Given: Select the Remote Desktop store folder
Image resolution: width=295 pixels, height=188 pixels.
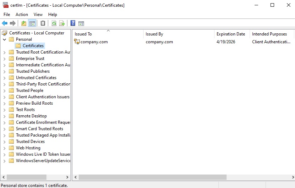Looking at the screenshot, I should click(31, 116).
